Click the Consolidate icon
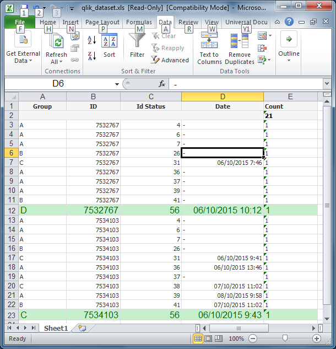This screenshot has height=349, width=336. (262, 48)
